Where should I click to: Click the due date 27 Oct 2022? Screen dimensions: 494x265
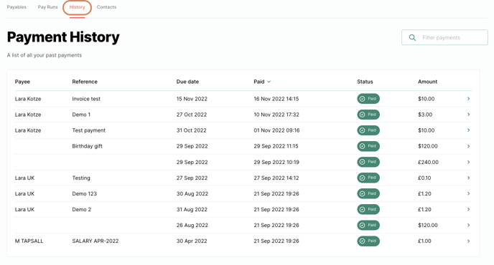pos(192,115)
